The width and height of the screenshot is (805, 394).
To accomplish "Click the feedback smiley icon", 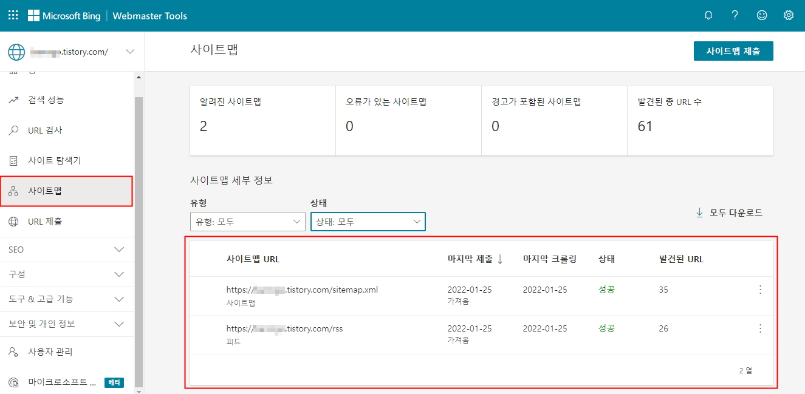I will click(761, 15).
